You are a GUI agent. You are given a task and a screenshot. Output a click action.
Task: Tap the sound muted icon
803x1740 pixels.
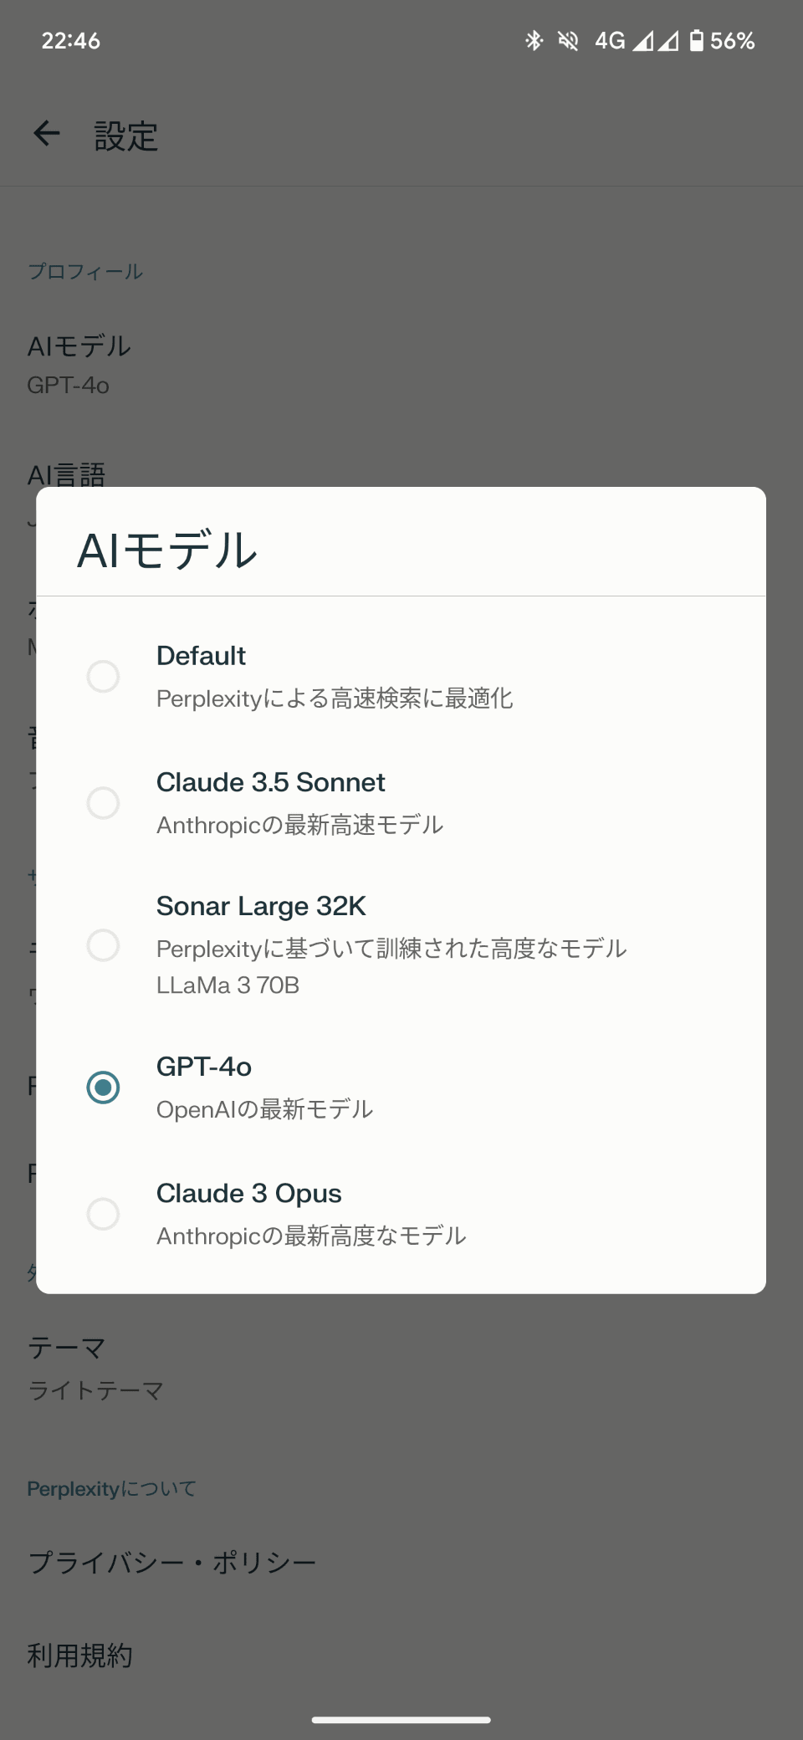(567, 40)
